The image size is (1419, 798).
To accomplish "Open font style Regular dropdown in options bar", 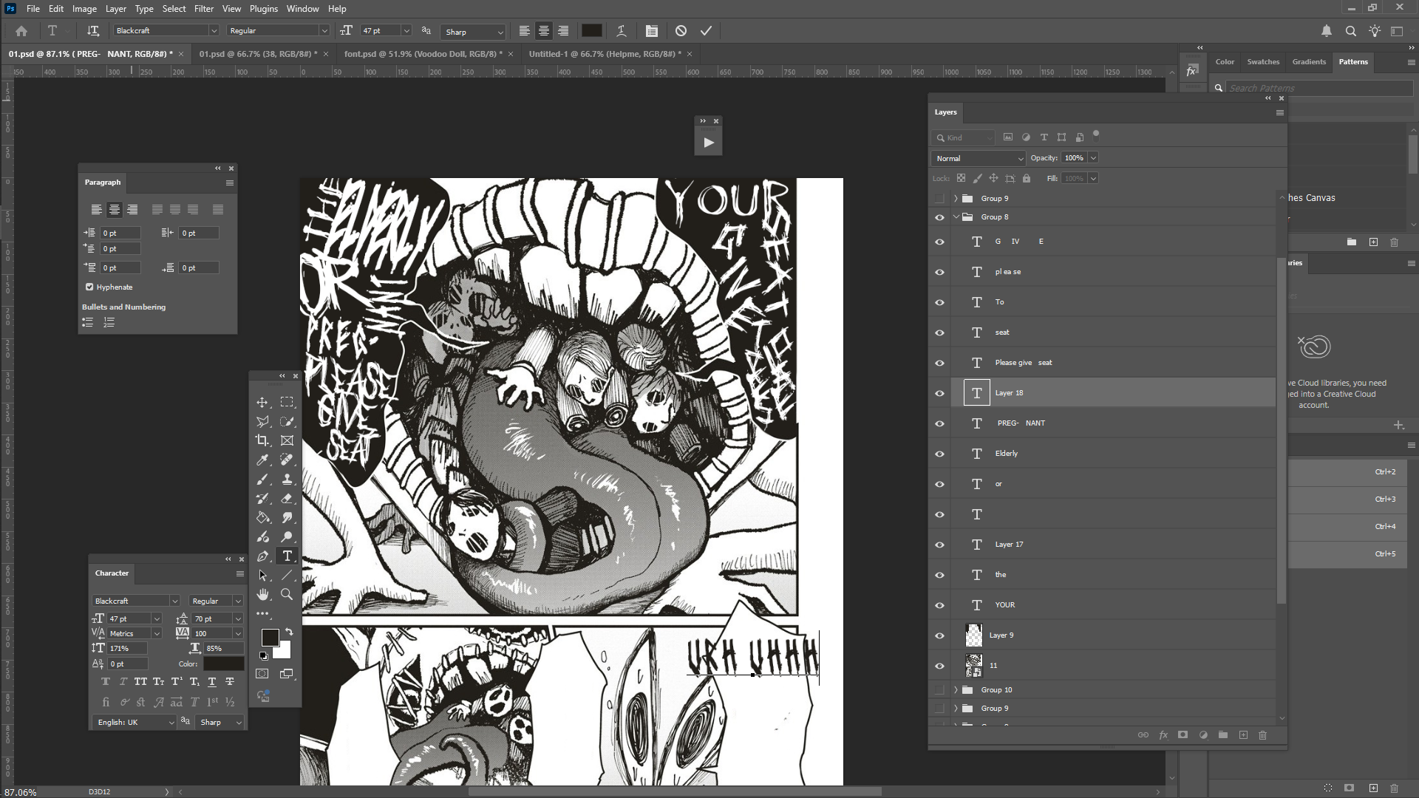I will click(324, 31).
